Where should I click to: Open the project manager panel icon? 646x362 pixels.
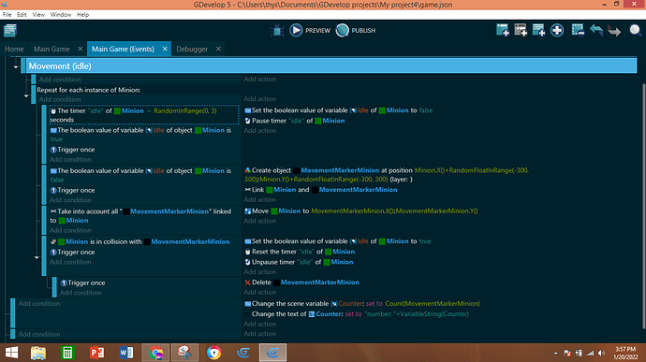pos(10,31)
